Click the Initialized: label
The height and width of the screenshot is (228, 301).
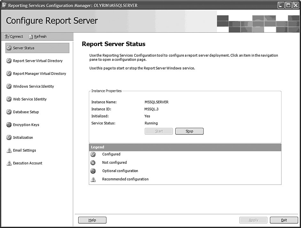coord(100,116)
